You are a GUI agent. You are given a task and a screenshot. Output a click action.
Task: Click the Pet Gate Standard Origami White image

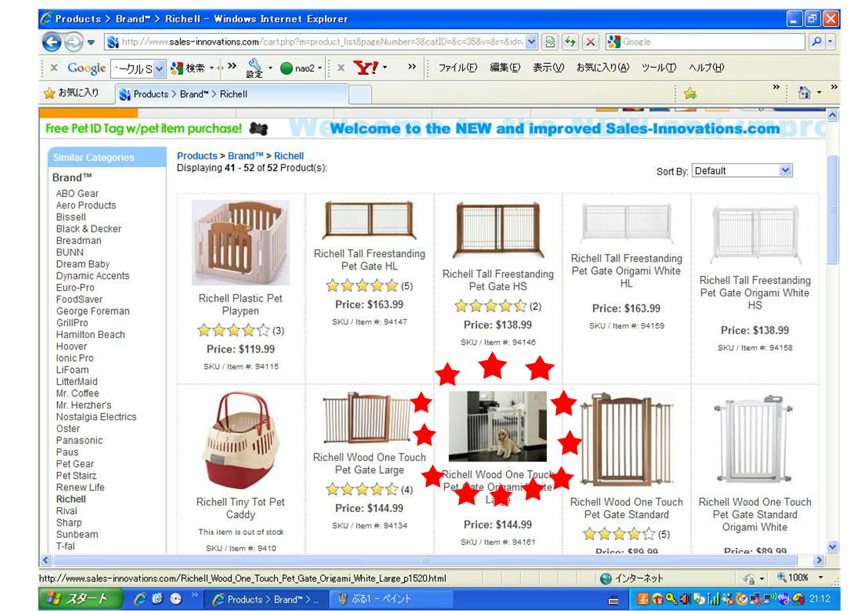pyautogui.click(x=754, y=439)
